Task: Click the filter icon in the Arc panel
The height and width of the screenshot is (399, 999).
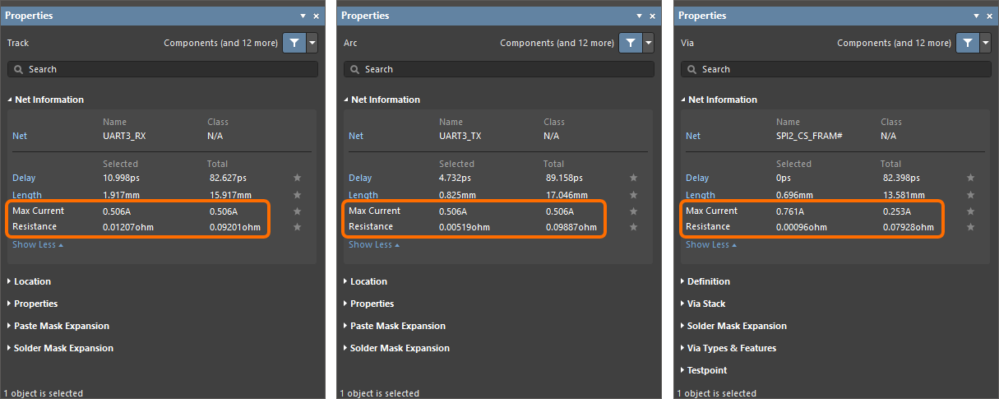Action: click(x=629, y=43)
